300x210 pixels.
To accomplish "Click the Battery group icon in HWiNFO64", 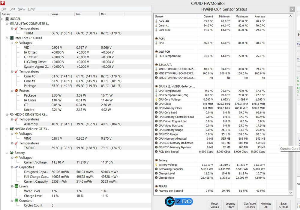I will coord(156,160).
